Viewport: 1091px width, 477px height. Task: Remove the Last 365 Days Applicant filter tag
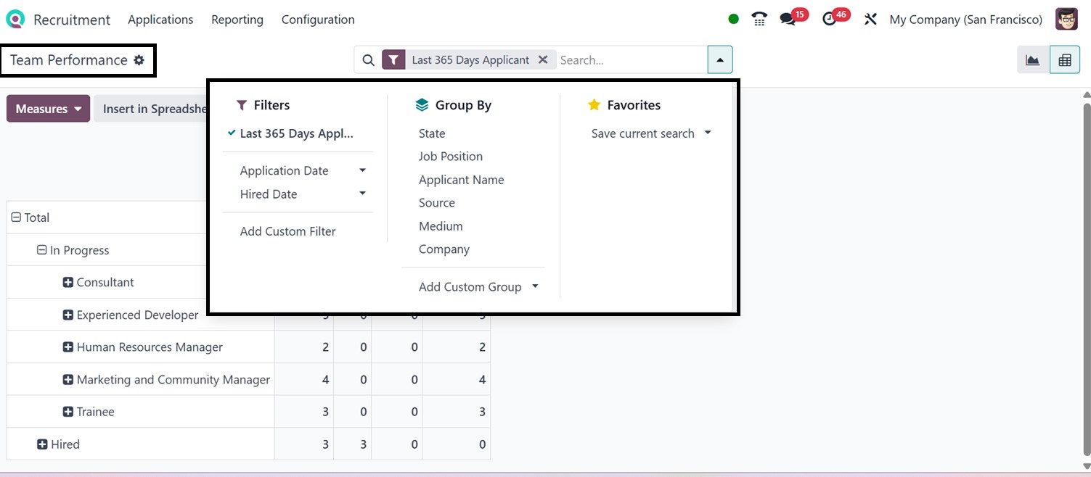(542, 60)
